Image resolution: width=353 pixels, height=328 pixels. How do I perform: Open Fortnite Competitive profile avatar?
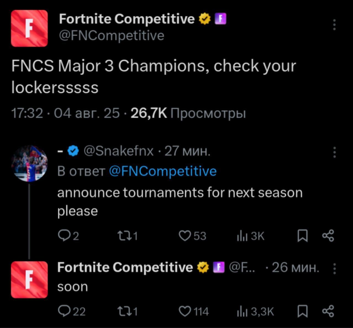[29, 28]
